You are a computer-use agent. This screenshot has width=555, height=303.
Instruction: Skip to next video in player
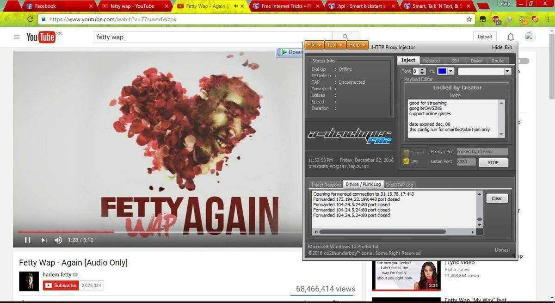point(44,240)
